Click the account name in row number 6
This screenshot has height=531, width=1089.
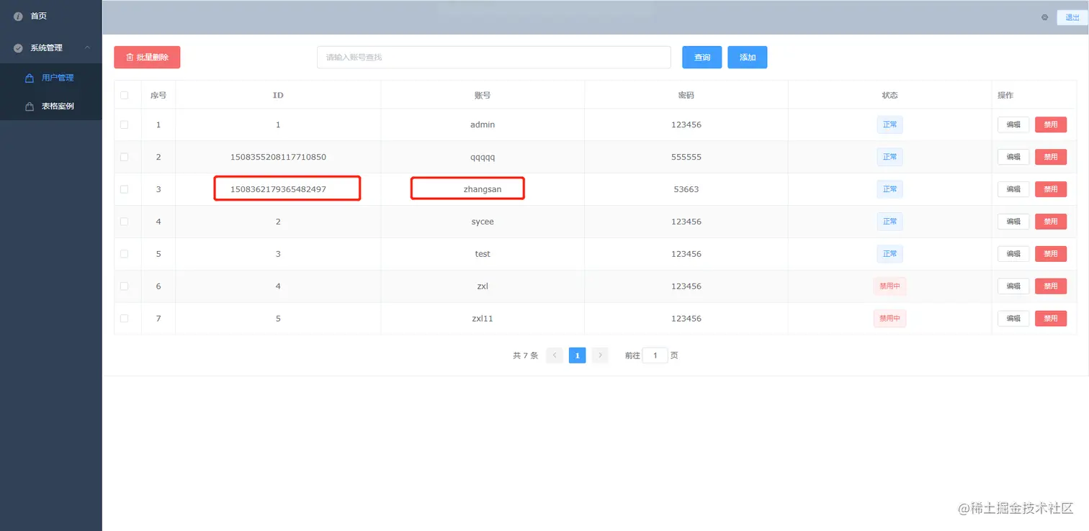coord(483,286)
